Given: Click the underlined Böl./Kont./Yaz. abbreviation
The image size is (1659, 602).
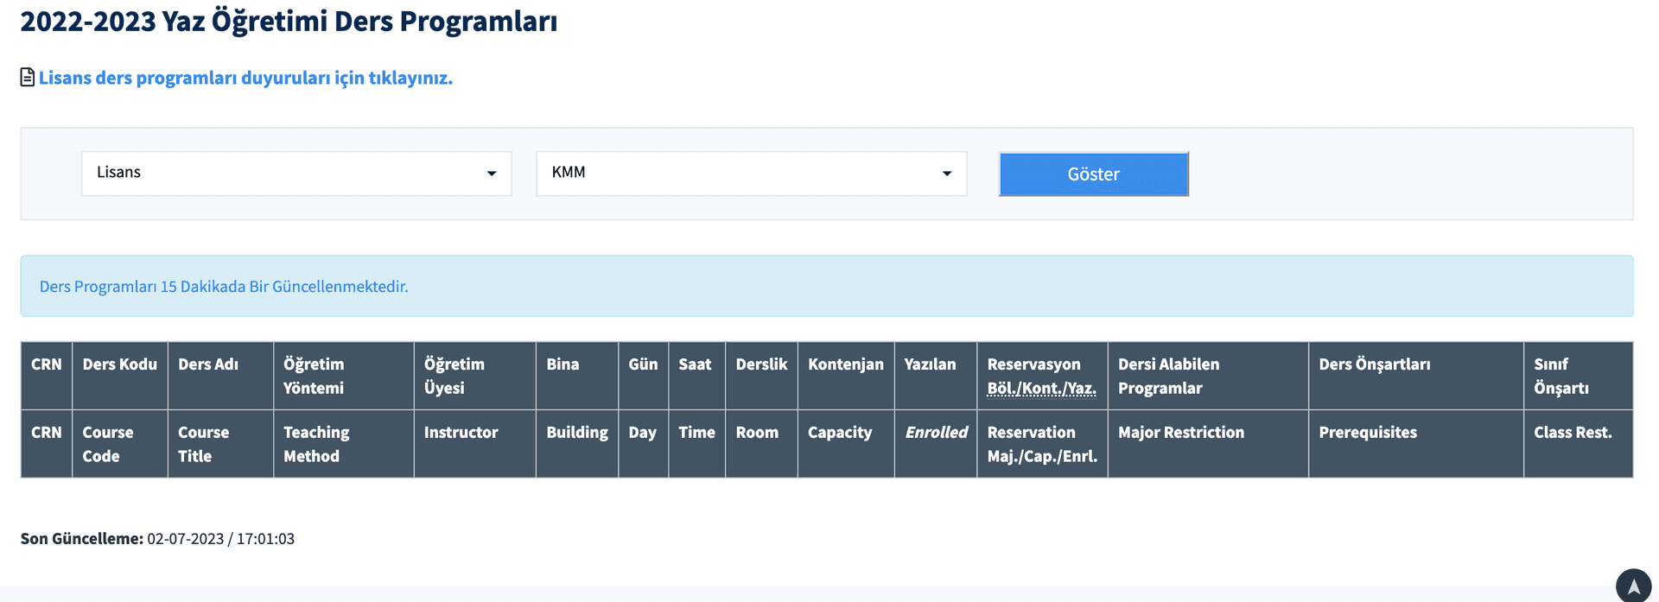Looking at the screenshot, I should coord(1041,389).
